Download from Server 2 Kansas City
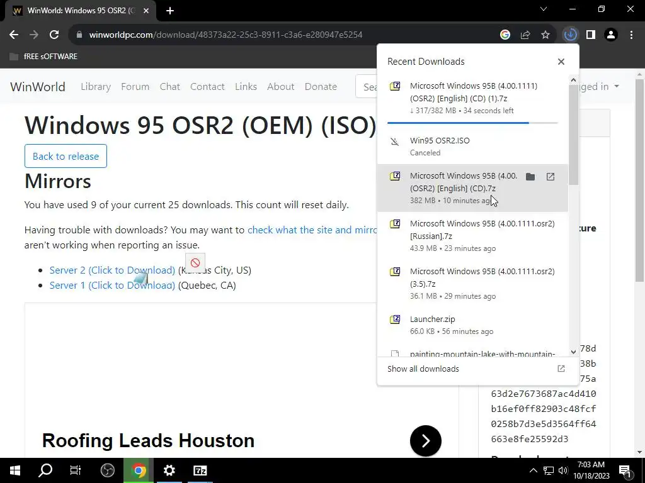Image resolution: width=645 pixels, height=483 pixels. (x=112, y=270)
